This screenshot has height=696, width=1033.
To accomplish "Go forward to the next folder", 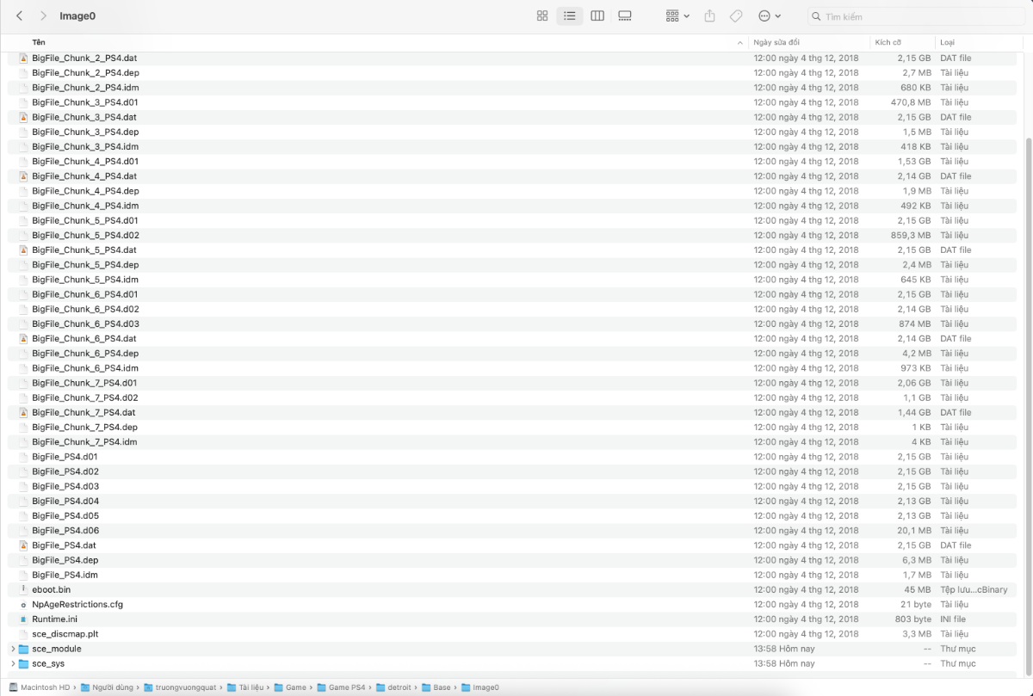I will (43, 16).
